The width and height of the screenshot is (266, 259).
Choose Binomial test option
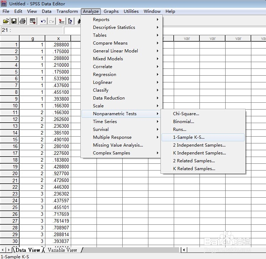point(203,121)
